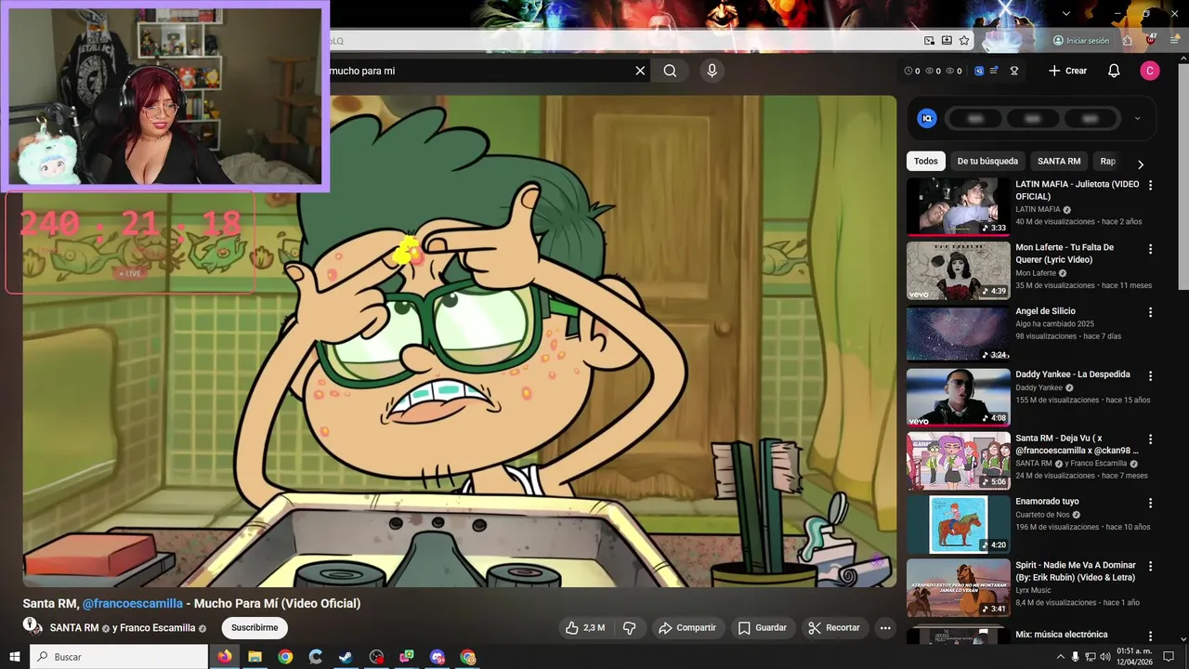1189x669 pixels.
Task: Open options menu for Santa RM Deja Vu
Action: coord(1150,439)
